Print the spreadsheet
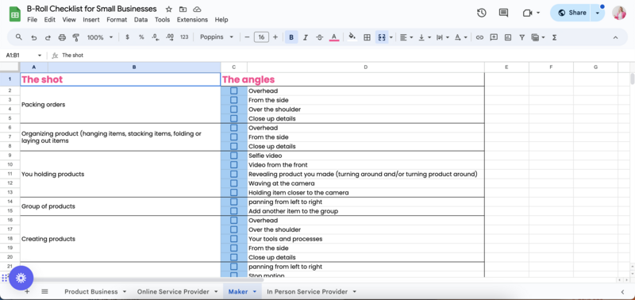Viewport: 635px width, 300px height. 62,37
